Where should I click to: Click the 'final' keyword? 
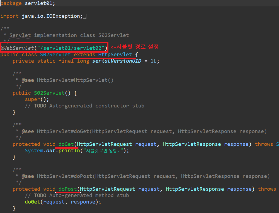pos(66,61)
